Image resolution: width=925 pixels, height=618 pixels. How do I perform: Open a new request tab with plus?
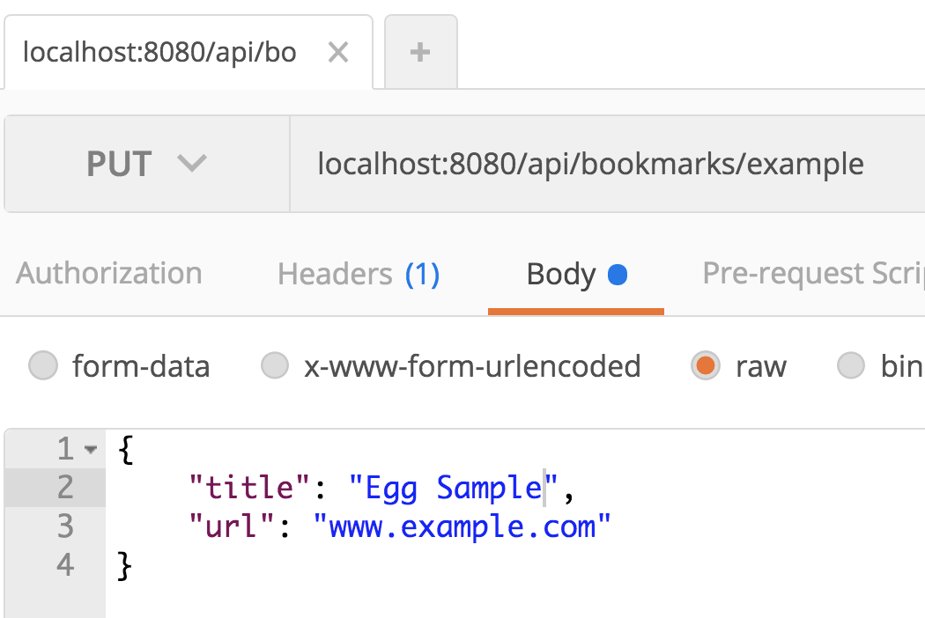pos(420,53)
